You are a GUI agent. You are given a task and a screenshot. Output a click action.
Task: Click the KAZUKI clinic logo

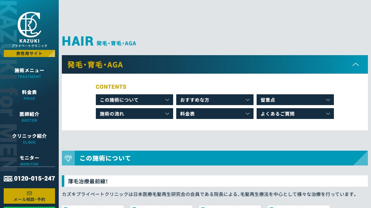[x=29, y=30]
